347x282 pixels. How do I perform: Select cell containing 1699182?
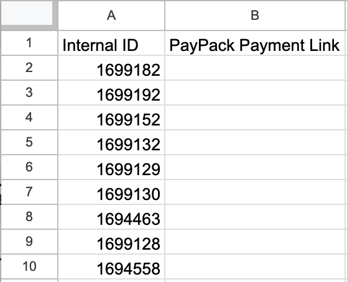(x=111, y=68)
